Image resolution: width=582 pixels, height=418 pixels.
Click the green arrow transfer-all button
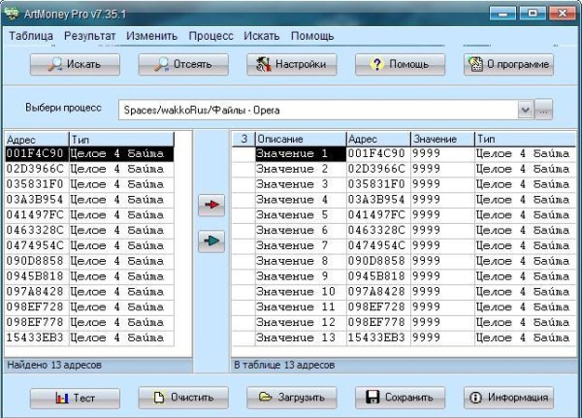(211, 241)
